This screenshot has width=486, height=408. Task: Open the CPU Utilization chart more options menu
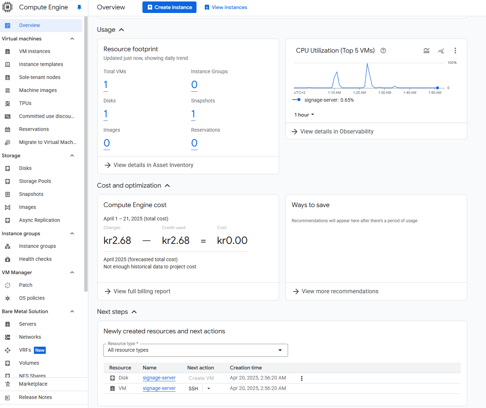pos(455,51)
